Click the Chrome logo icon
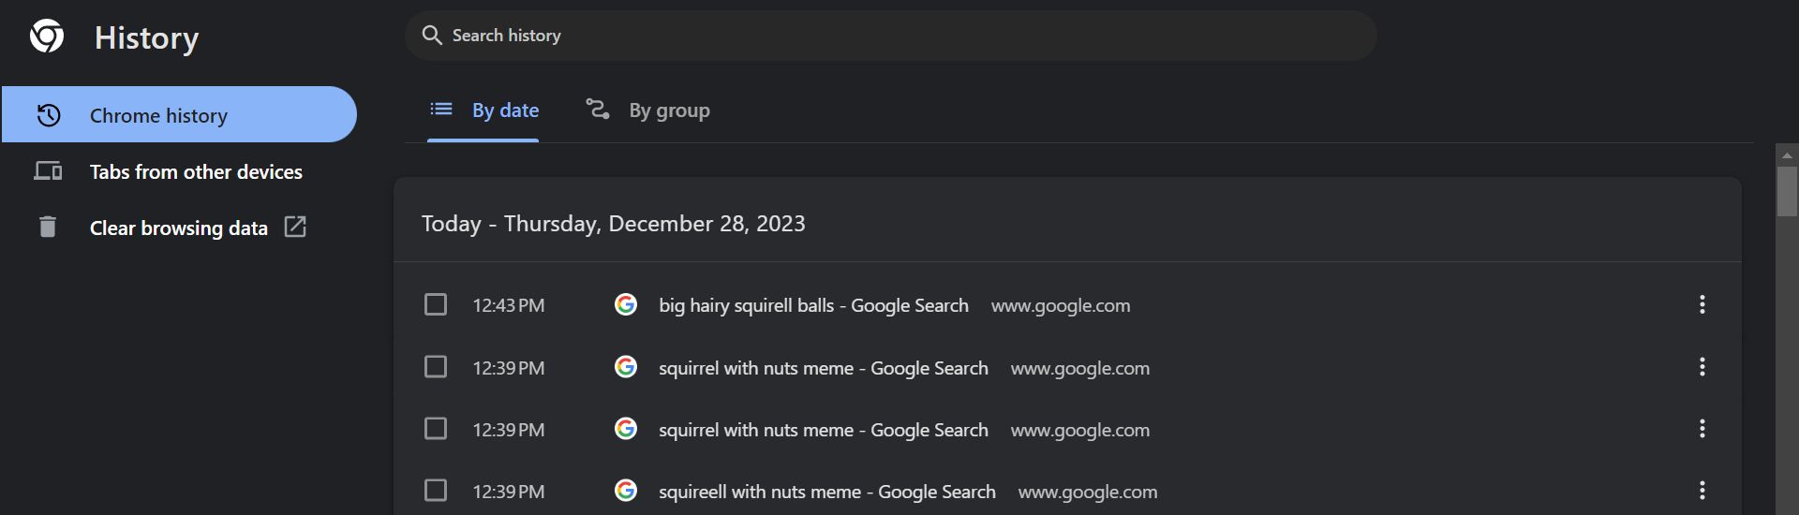This screenshot has width=1799, height=515. click(x=47, y=37)
